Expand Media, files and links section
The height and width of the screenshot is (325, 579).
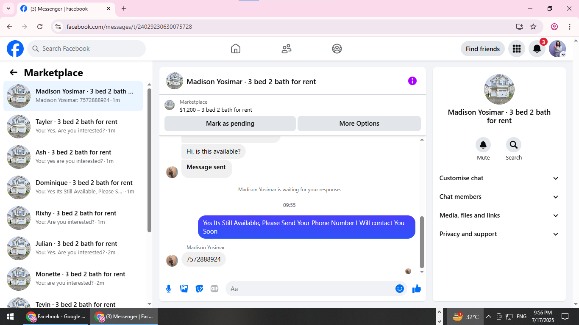click(x=499, y=215)
